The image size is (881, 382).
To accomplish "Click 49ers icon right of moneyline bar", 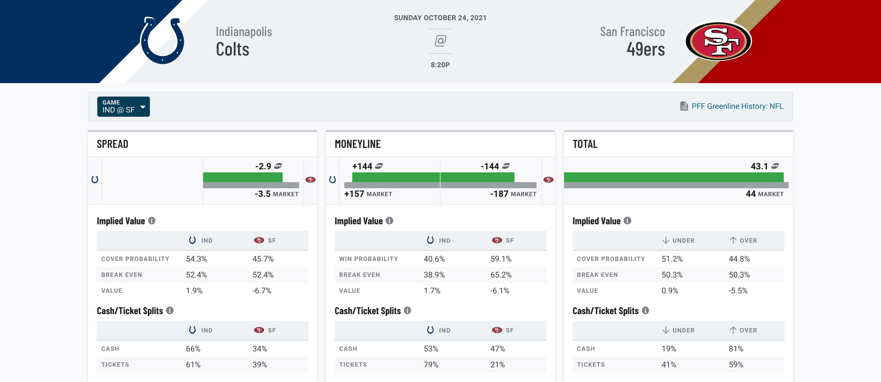I will tap(548, 180).
